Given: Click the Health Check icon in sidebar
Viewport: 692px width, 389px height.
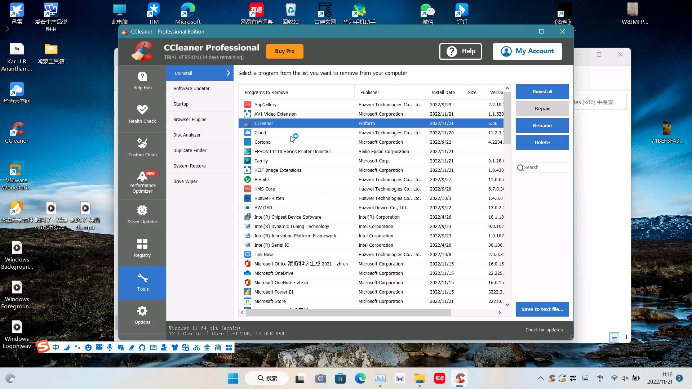Looking at the screenshot, I should (143, 114).
